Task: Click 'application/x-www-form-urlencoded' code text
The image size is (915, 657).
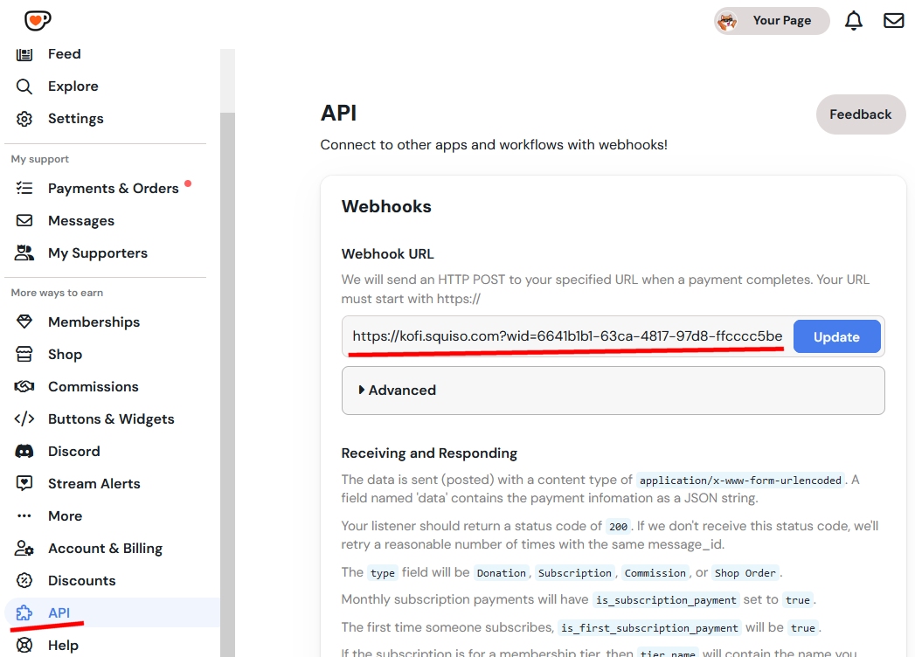Action: 740,481
